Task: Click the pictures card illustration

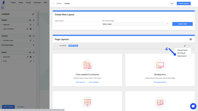Action: coord(160,102)
